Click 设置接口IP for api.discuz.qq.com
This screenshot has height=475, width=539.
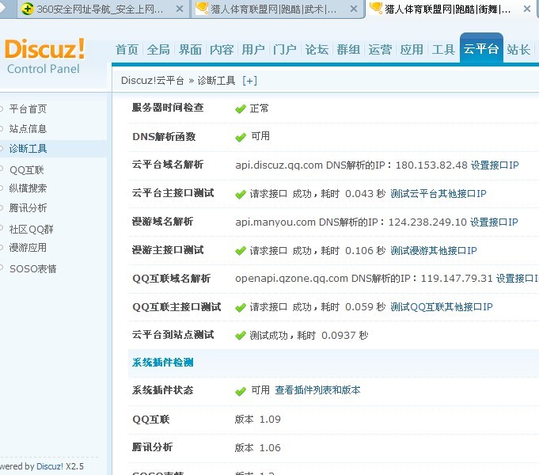tap(495, 165)
